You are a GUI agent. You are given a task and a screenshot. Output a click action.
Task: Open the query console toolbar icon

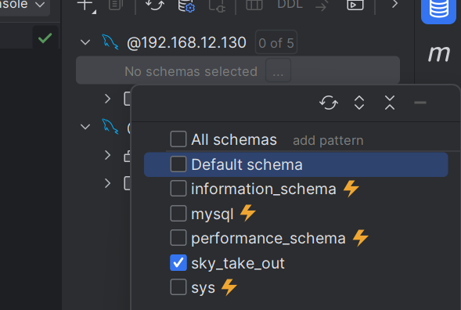point(355,5)
